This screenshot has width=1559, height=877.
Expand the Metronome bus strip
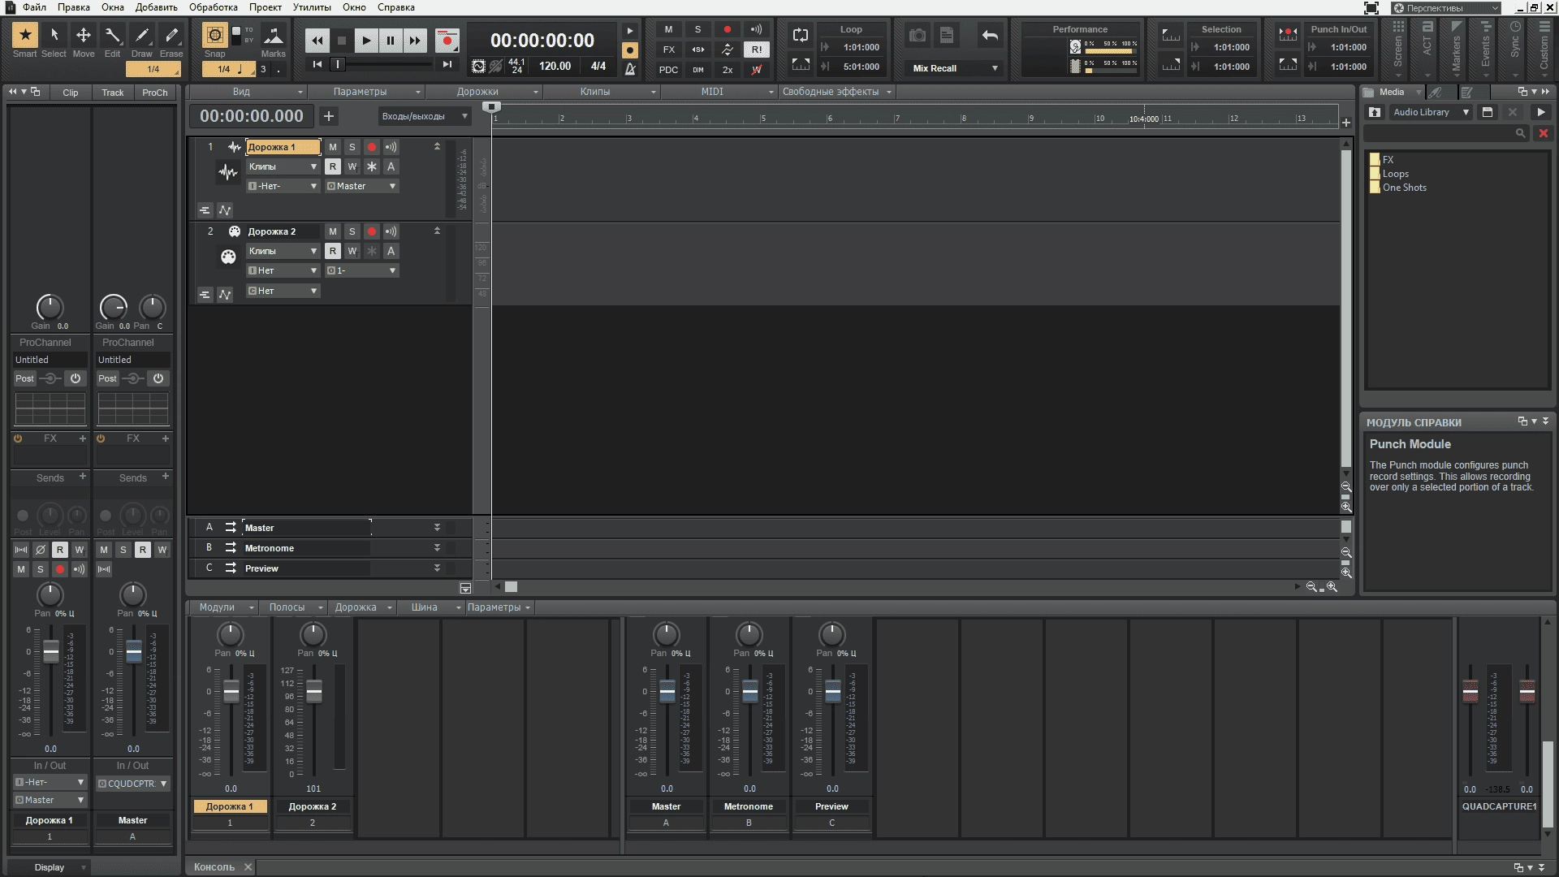tap(437, 548)
